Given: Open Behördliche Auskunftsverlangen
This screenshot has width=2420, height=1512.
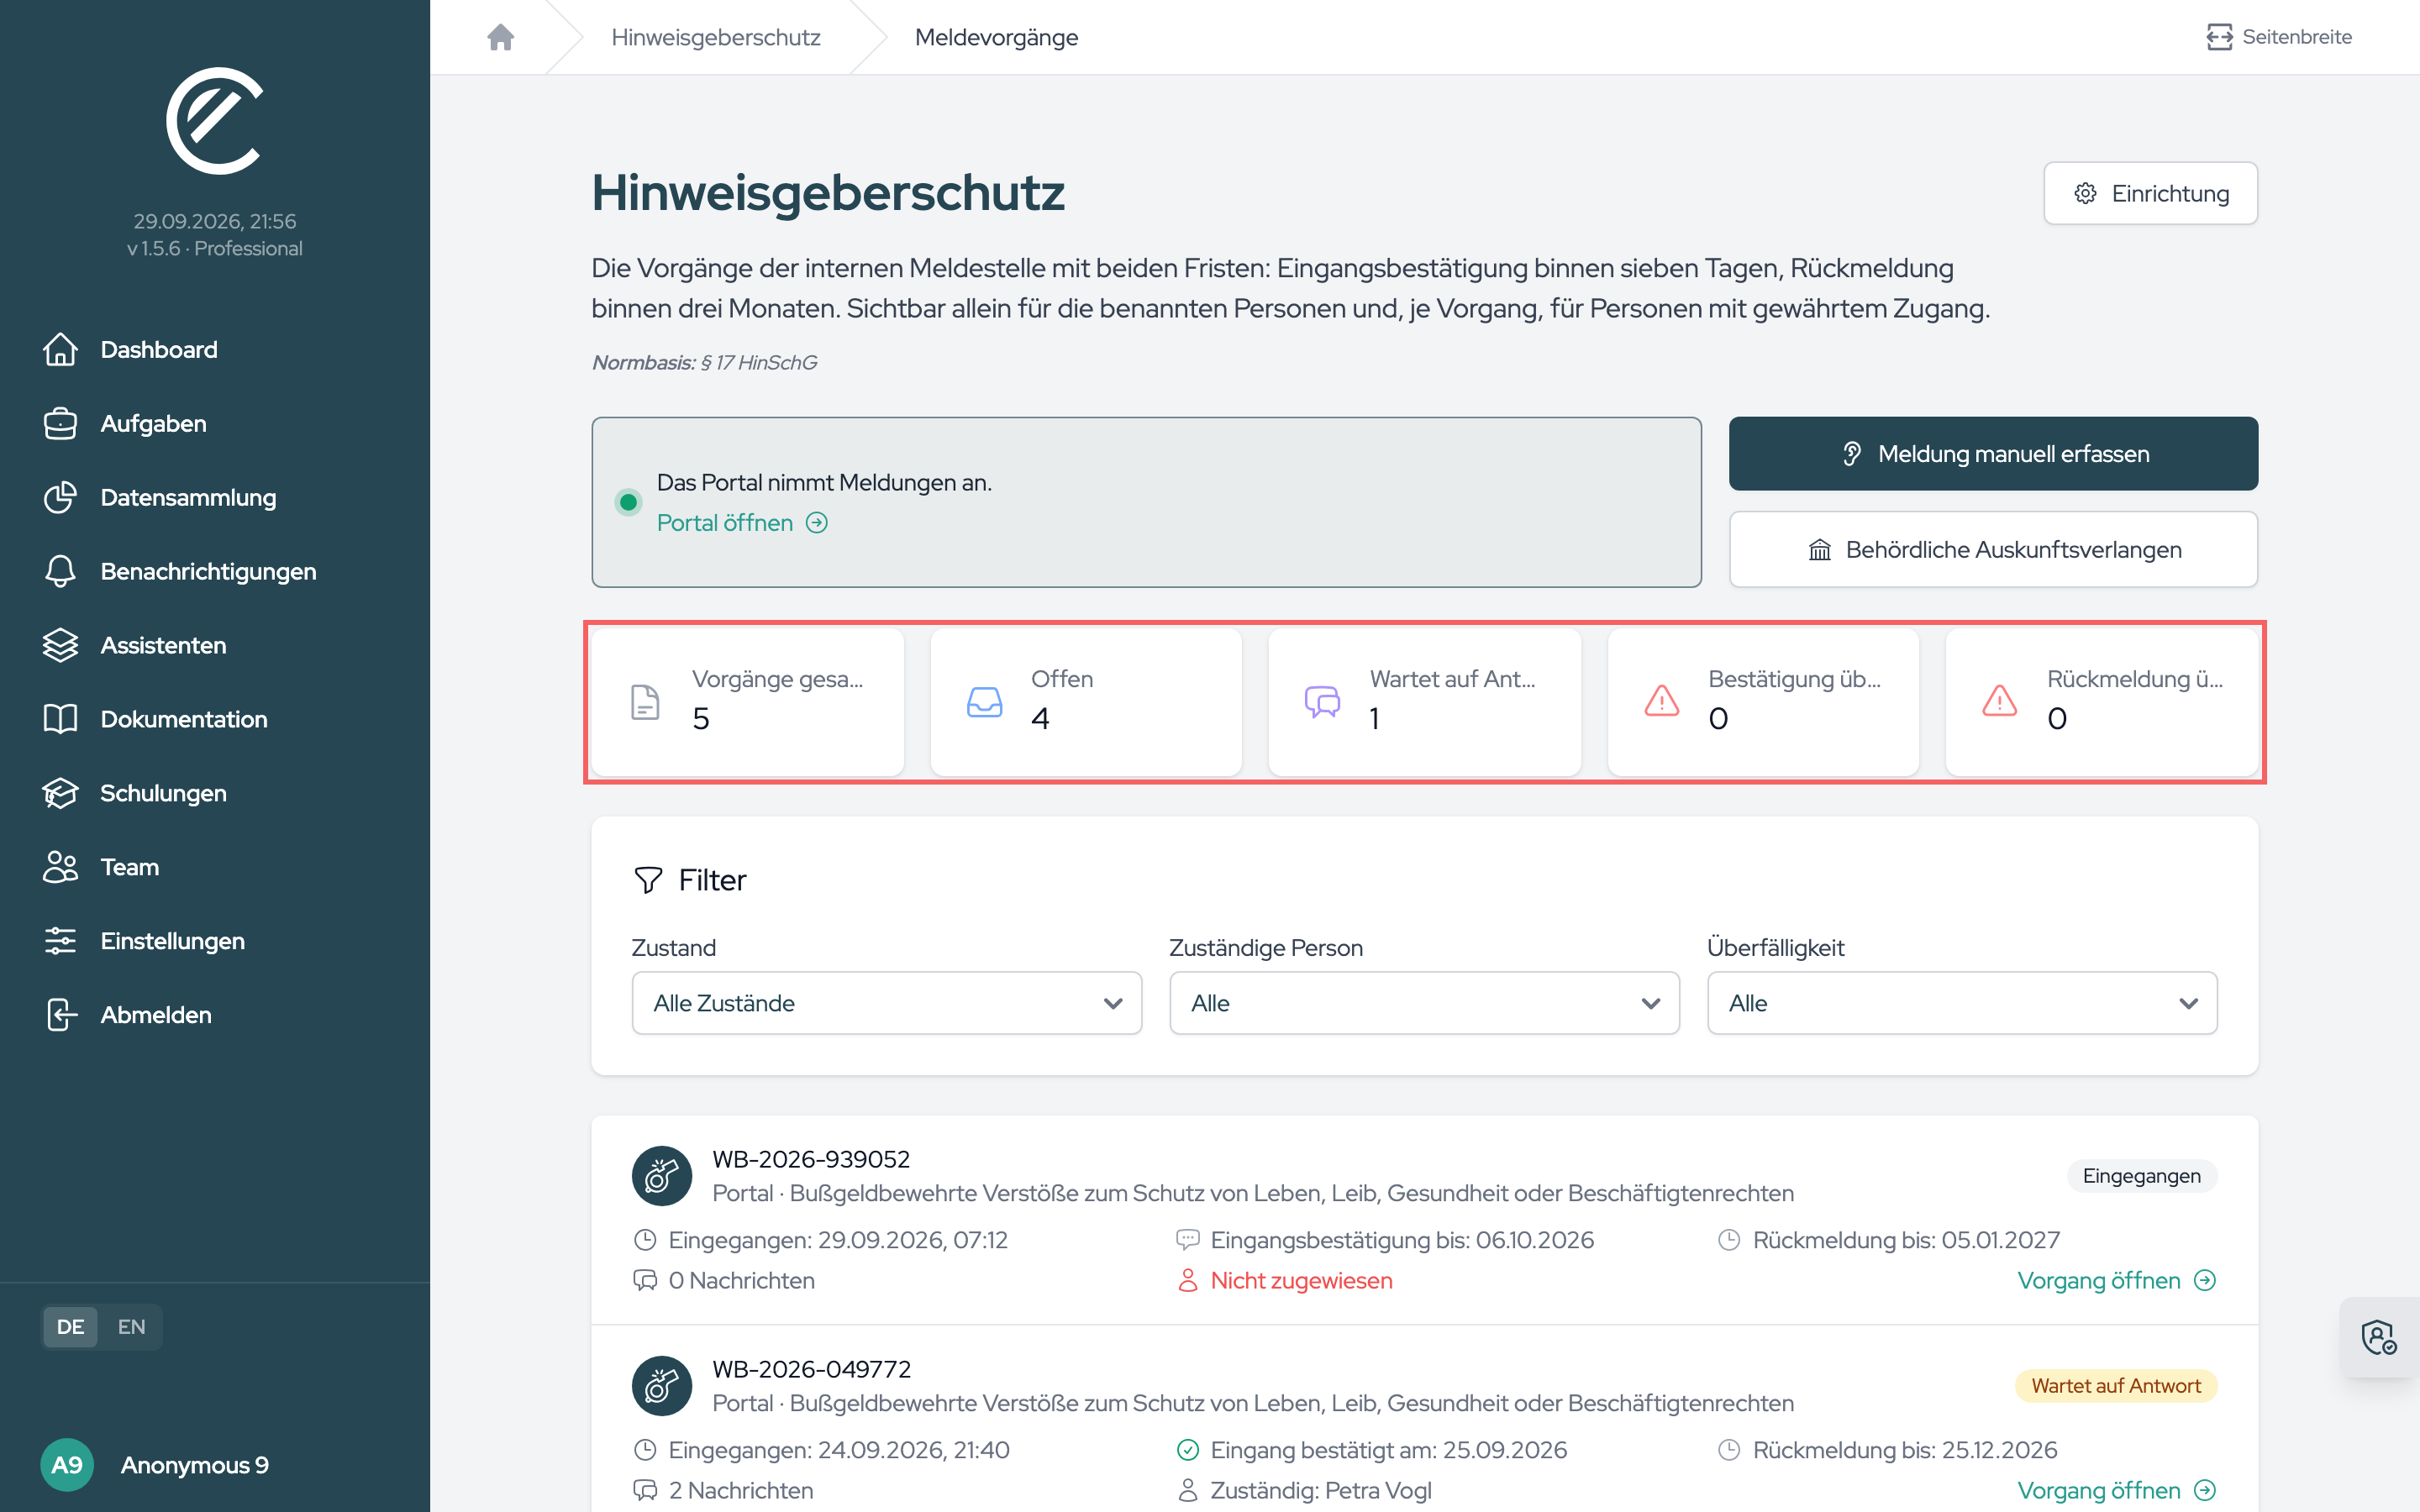Looking at the screenshot, I should (x=1993, y=550).
